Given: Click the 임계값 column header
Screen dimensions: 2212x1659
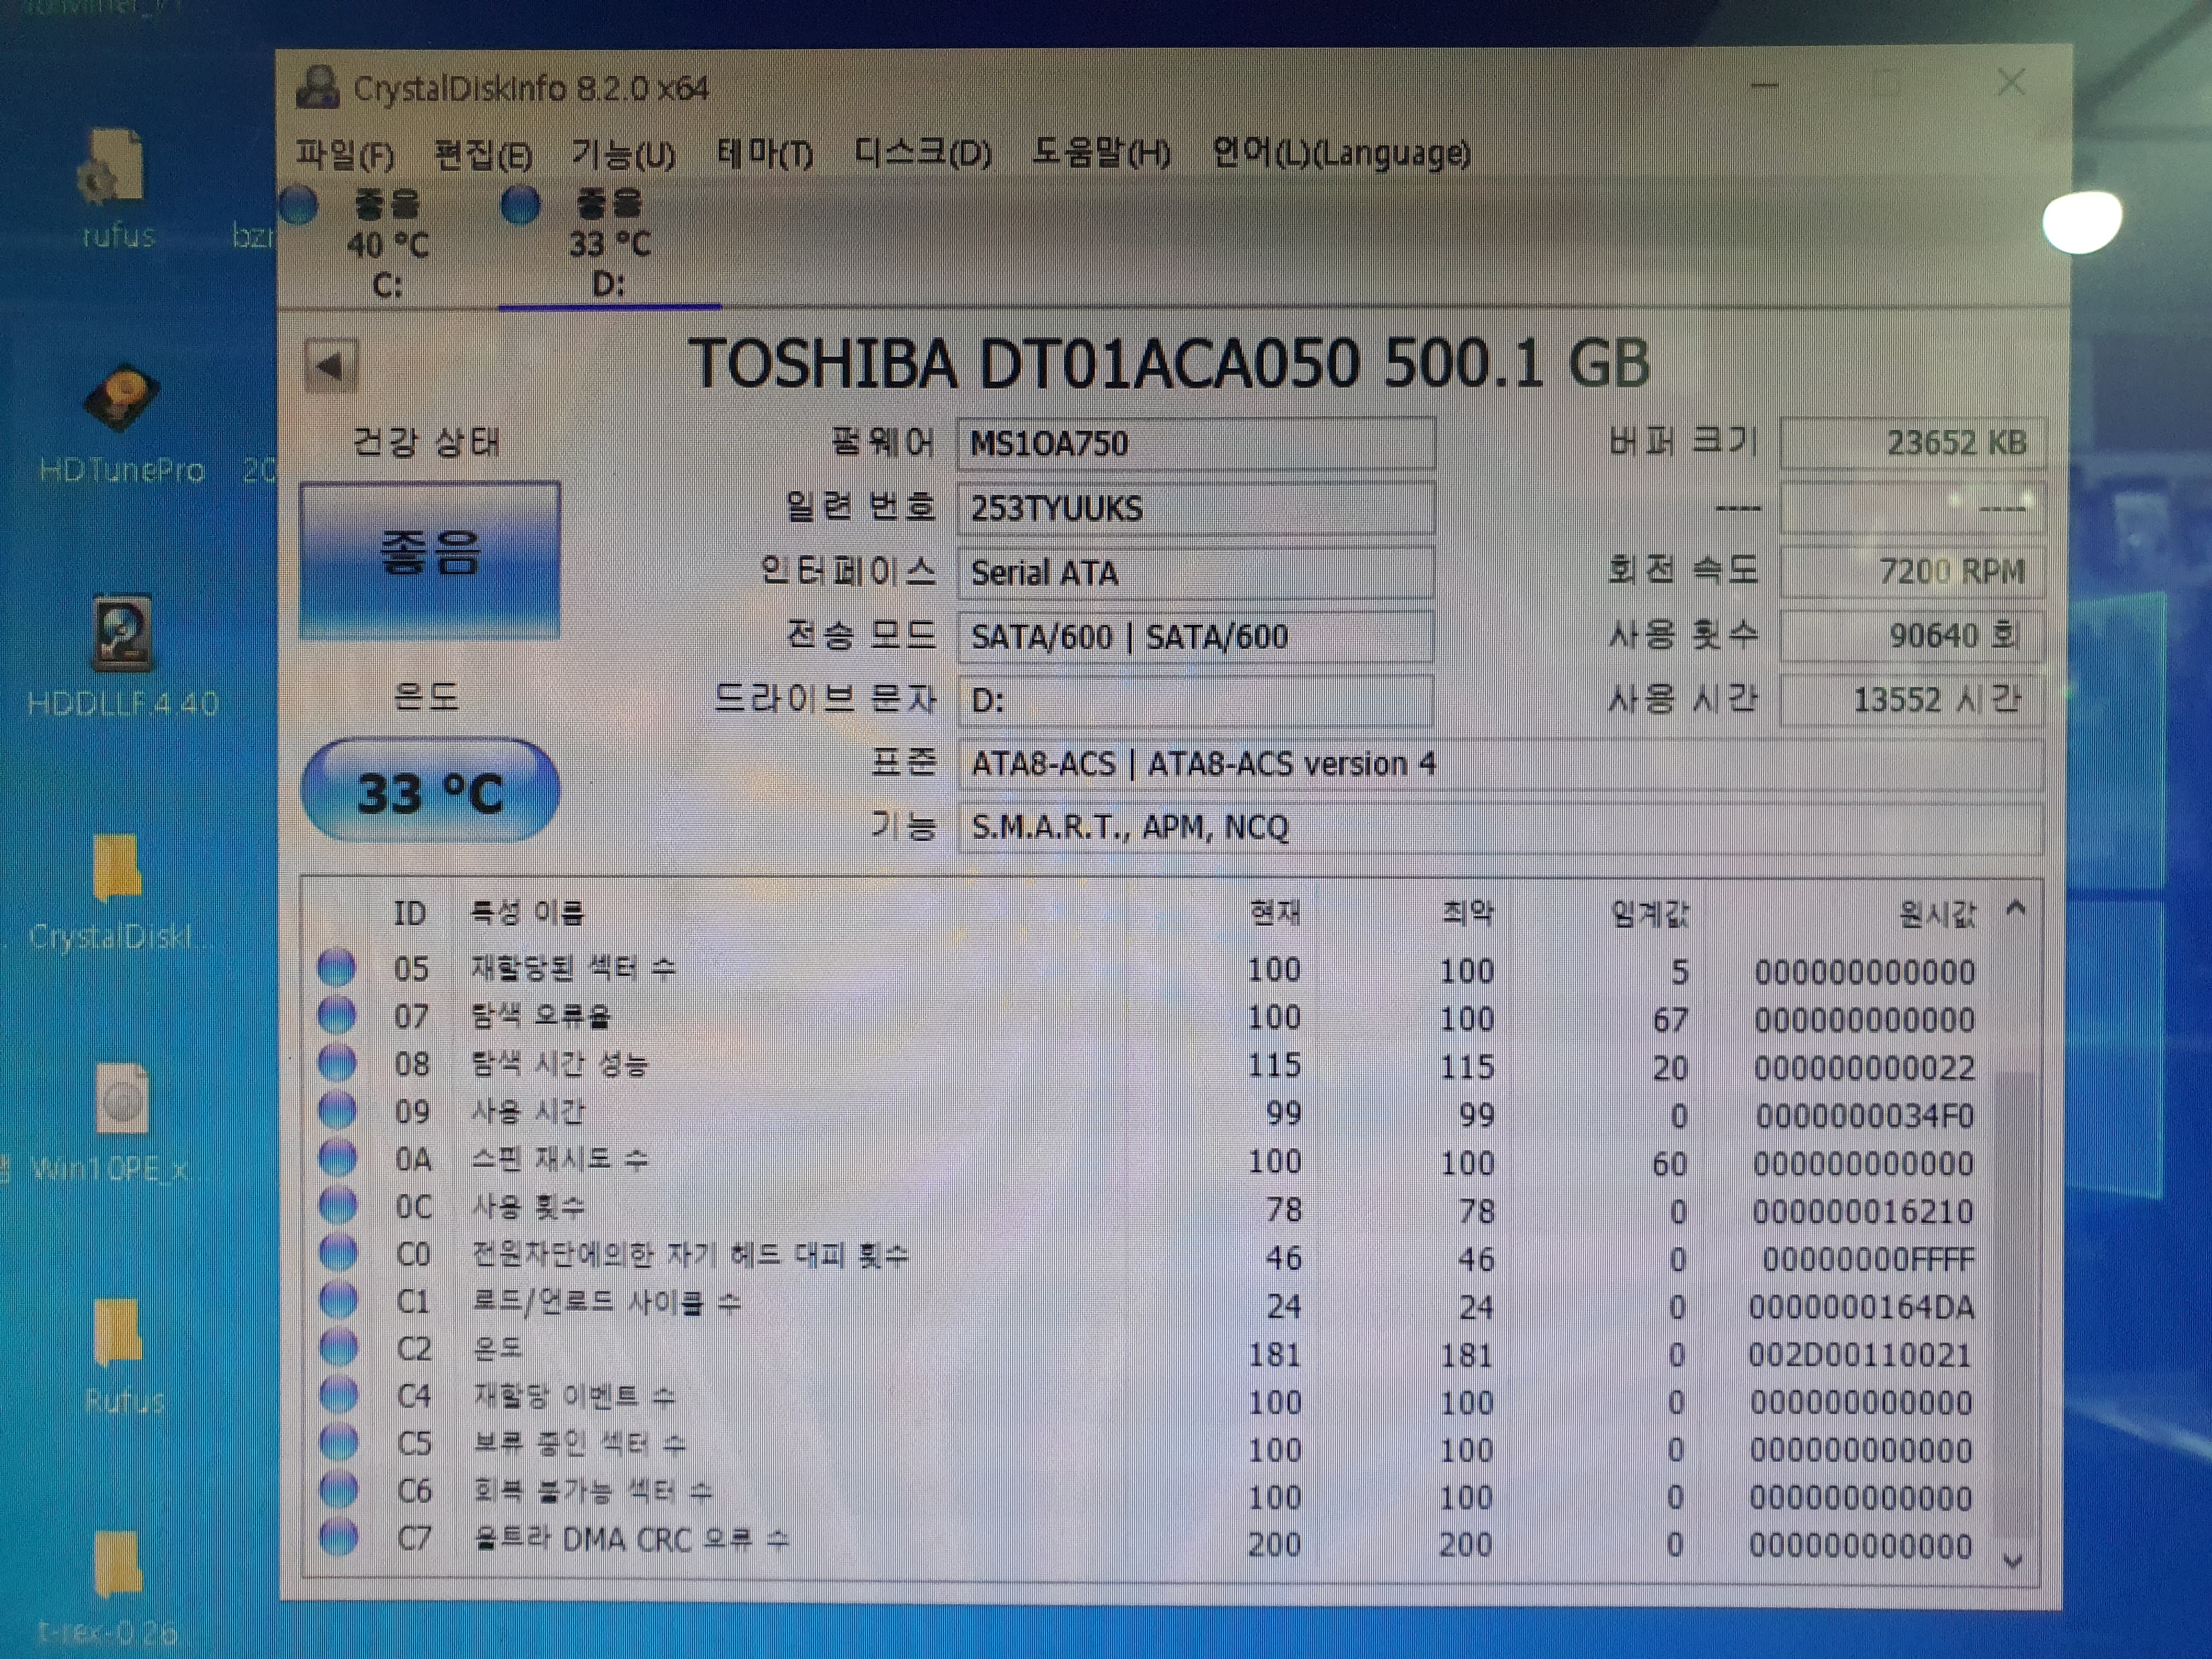Looking at the screenshot, I should [x=1650, y=913].
